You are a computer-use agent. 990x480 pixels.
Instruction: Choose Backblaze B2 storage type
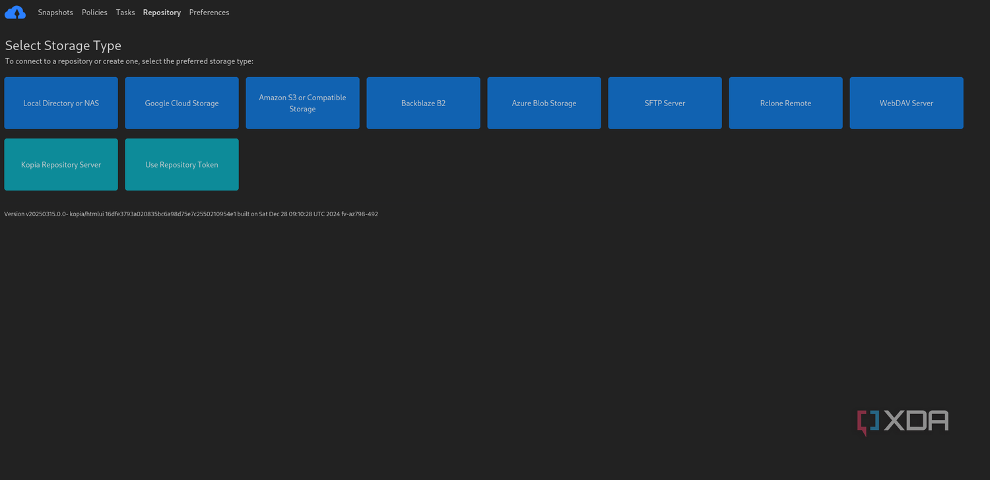click(424, 103)
